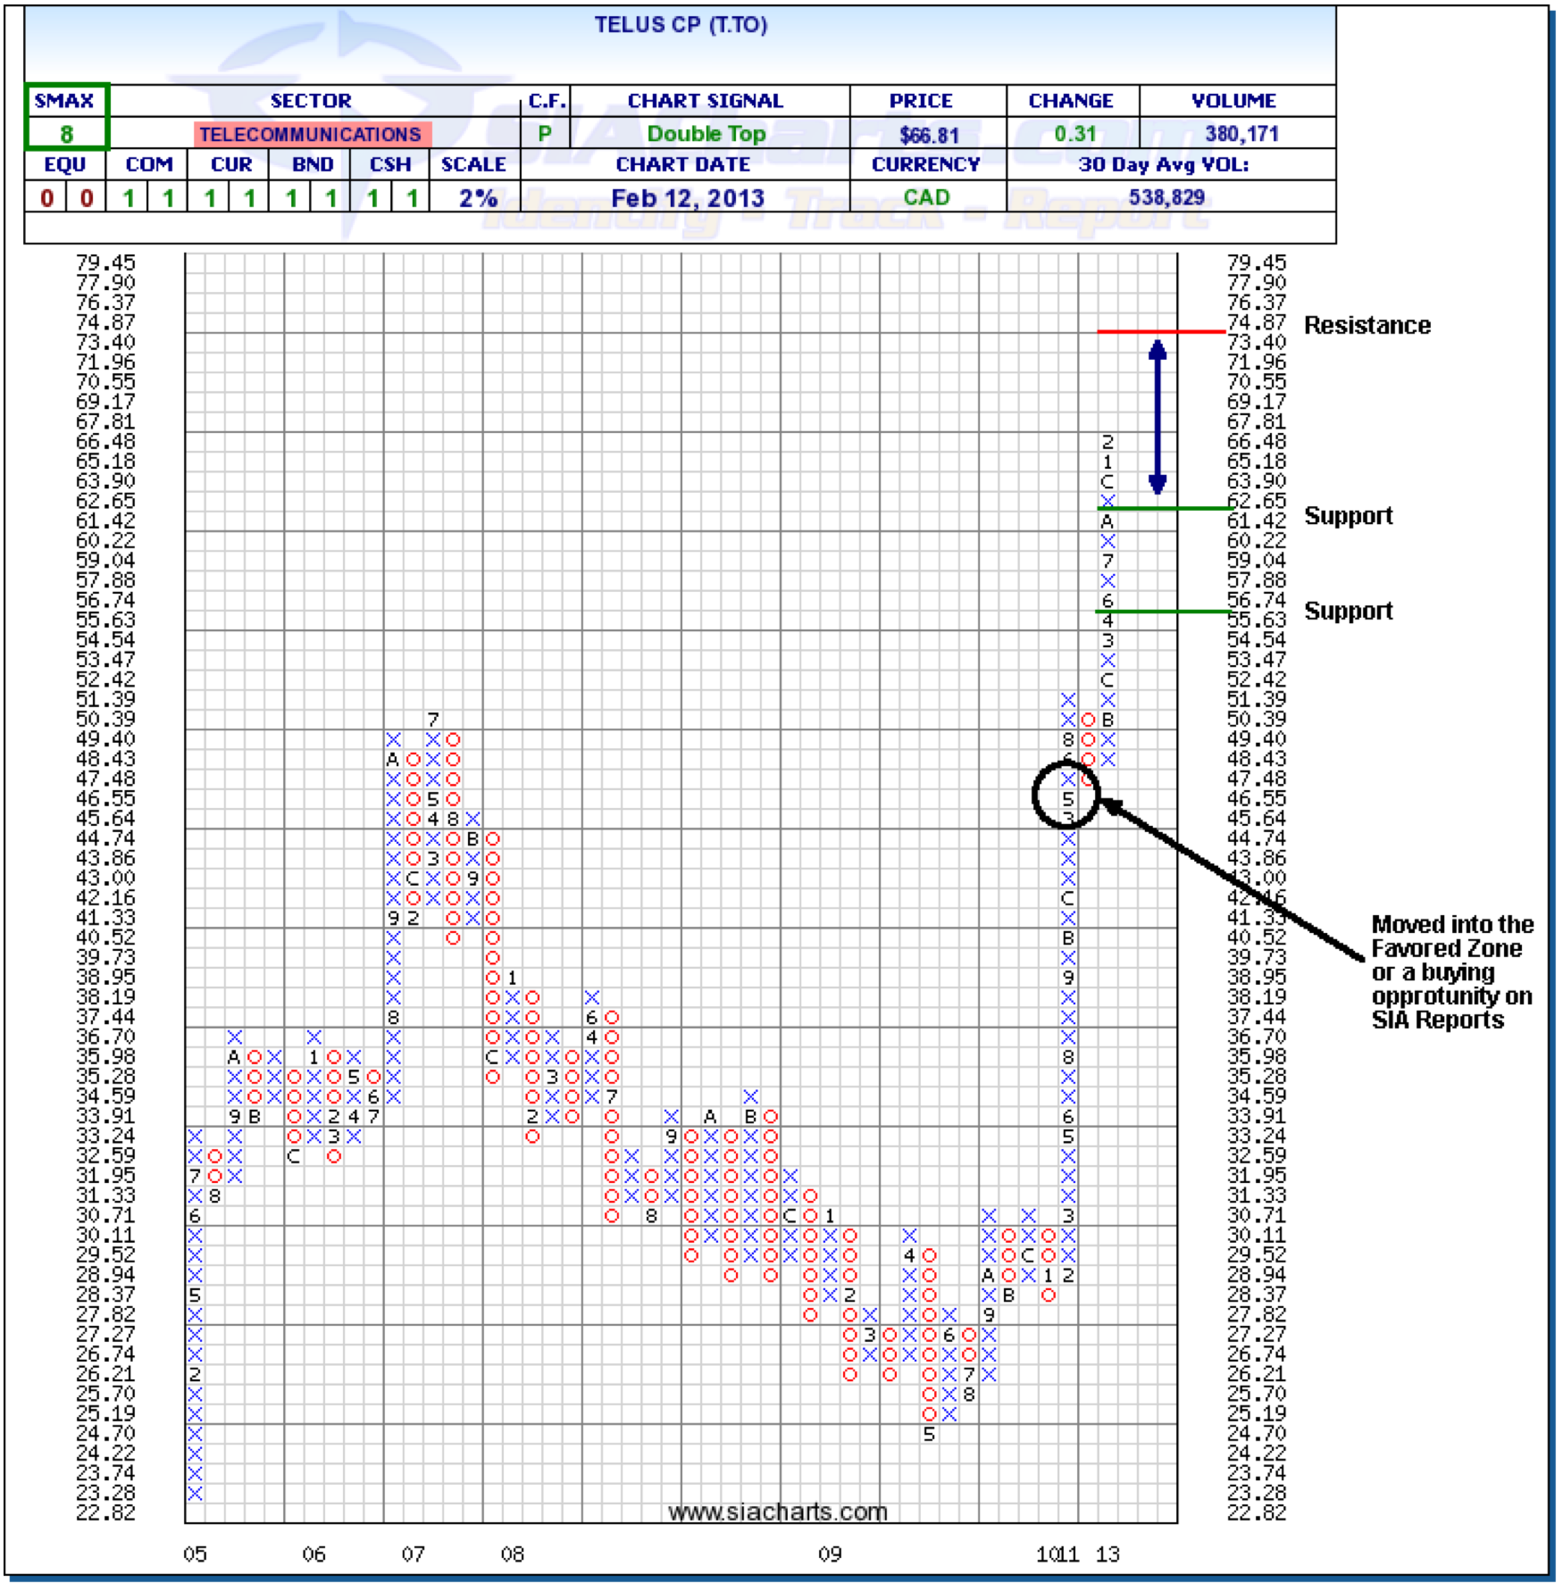Image resolution: width=1563 pixels, height=1591 pixels.
Task: Click the Double Top chart signal
Action: (706, 134)
